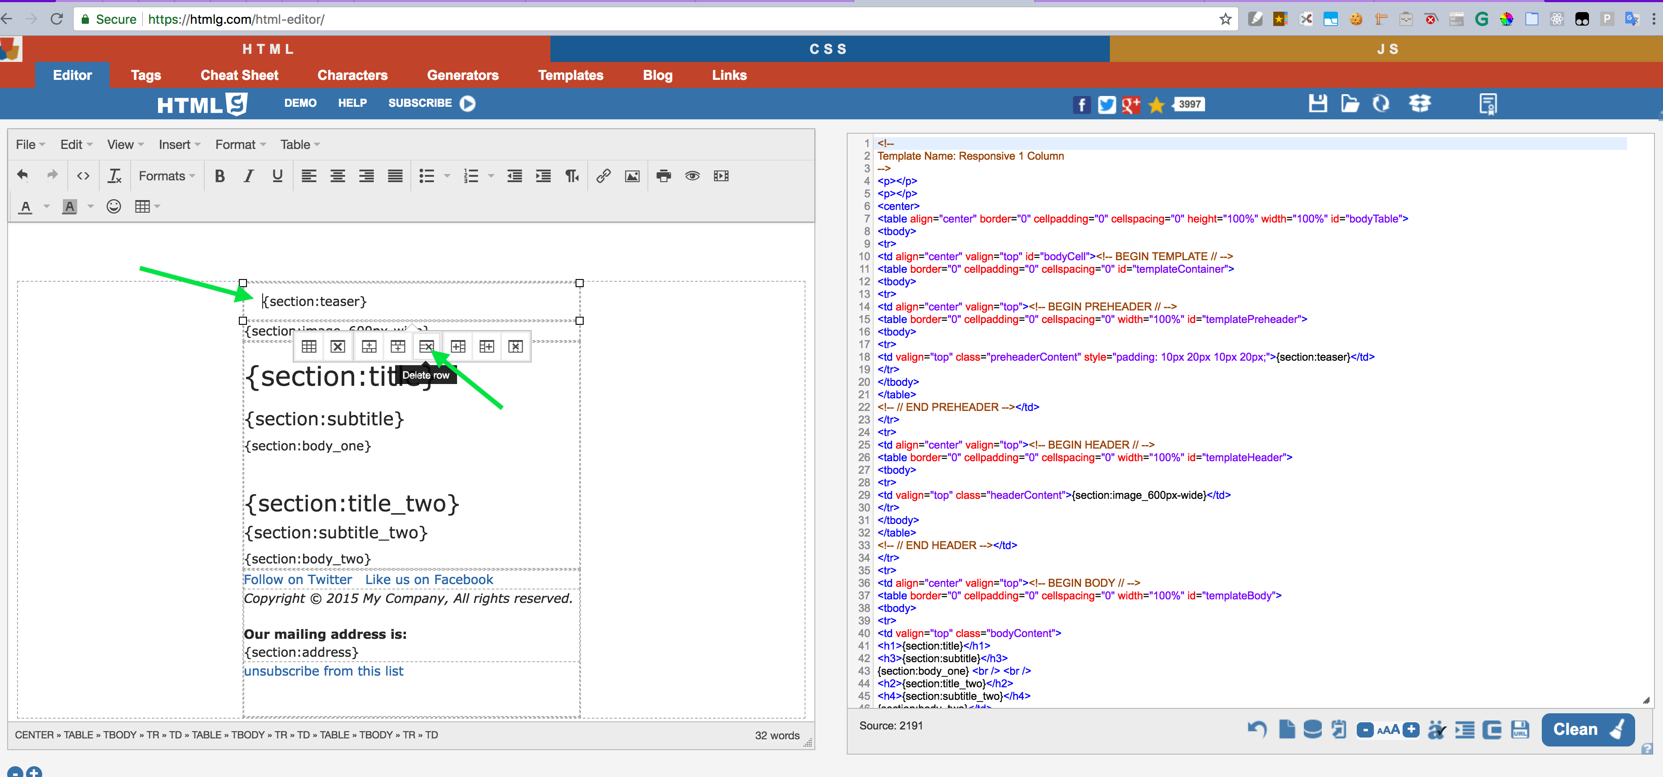Preview the document with eye icon

coord(693,175)
